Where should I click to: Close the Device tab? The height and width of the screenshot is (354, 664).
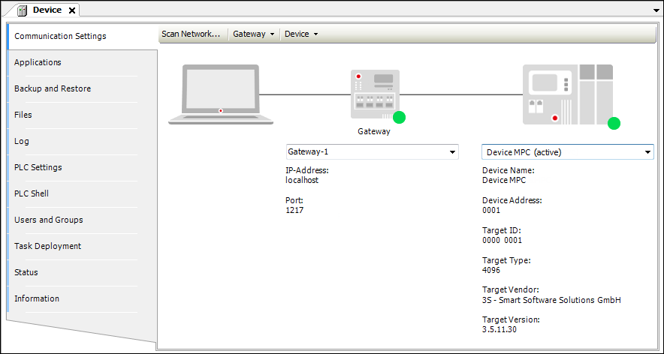72,10
